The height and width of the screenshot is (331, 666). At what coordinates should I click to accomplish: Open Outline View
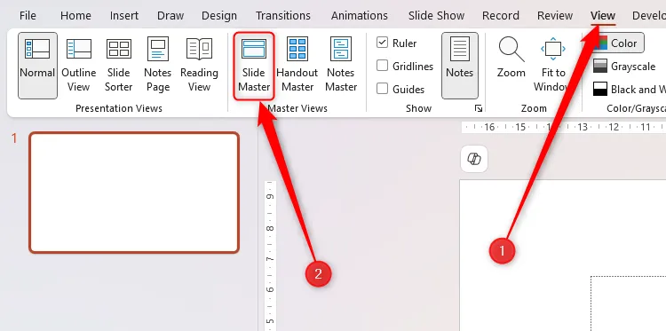78,66
